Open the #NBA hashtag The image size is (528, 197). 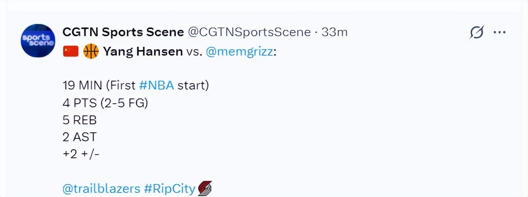point(156,86)
